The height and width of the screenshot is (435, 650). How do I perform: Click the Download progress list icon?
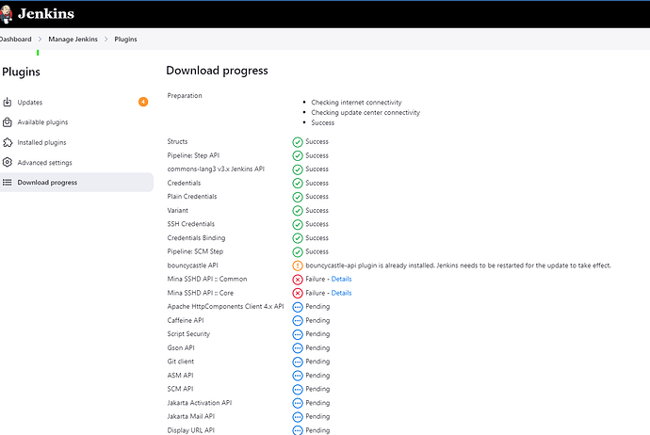pyautogui.click(x=8, y=183)
